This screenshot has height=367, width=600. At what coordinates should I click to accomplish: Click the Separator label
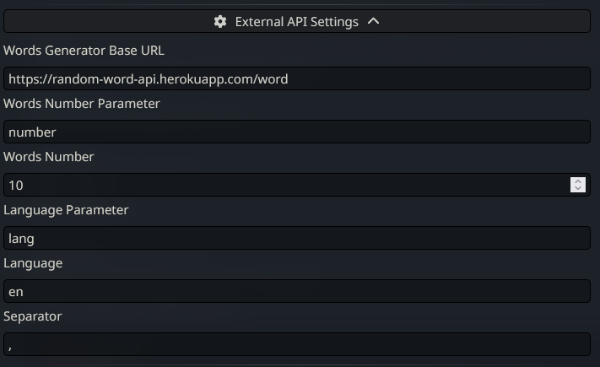[x=33, y=316]
